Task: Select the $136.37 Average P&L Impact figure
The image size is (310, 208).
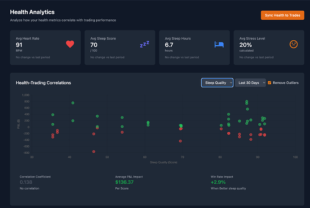Action: click(x=124, y=182)
